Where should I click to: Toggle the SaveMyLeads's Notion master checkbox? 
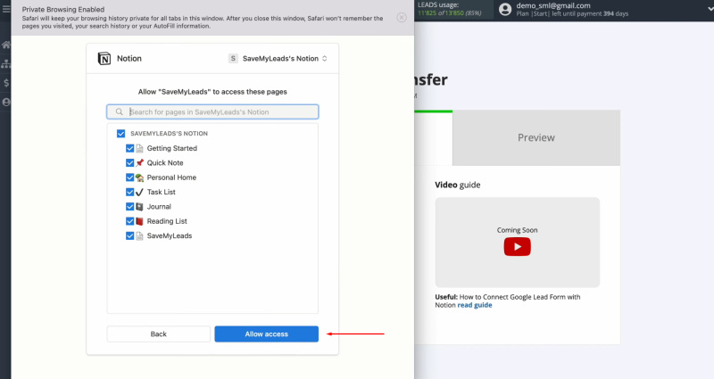click(120, 133)
